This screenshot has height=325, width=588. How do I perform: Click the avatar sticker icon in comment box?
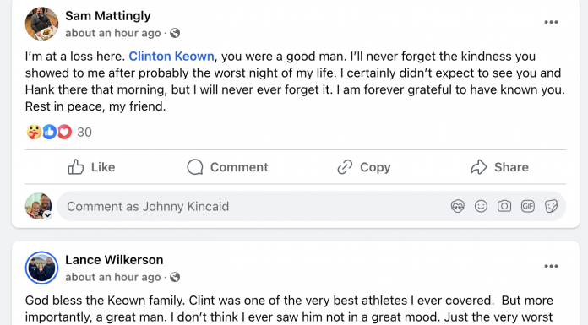coord(458,206)
